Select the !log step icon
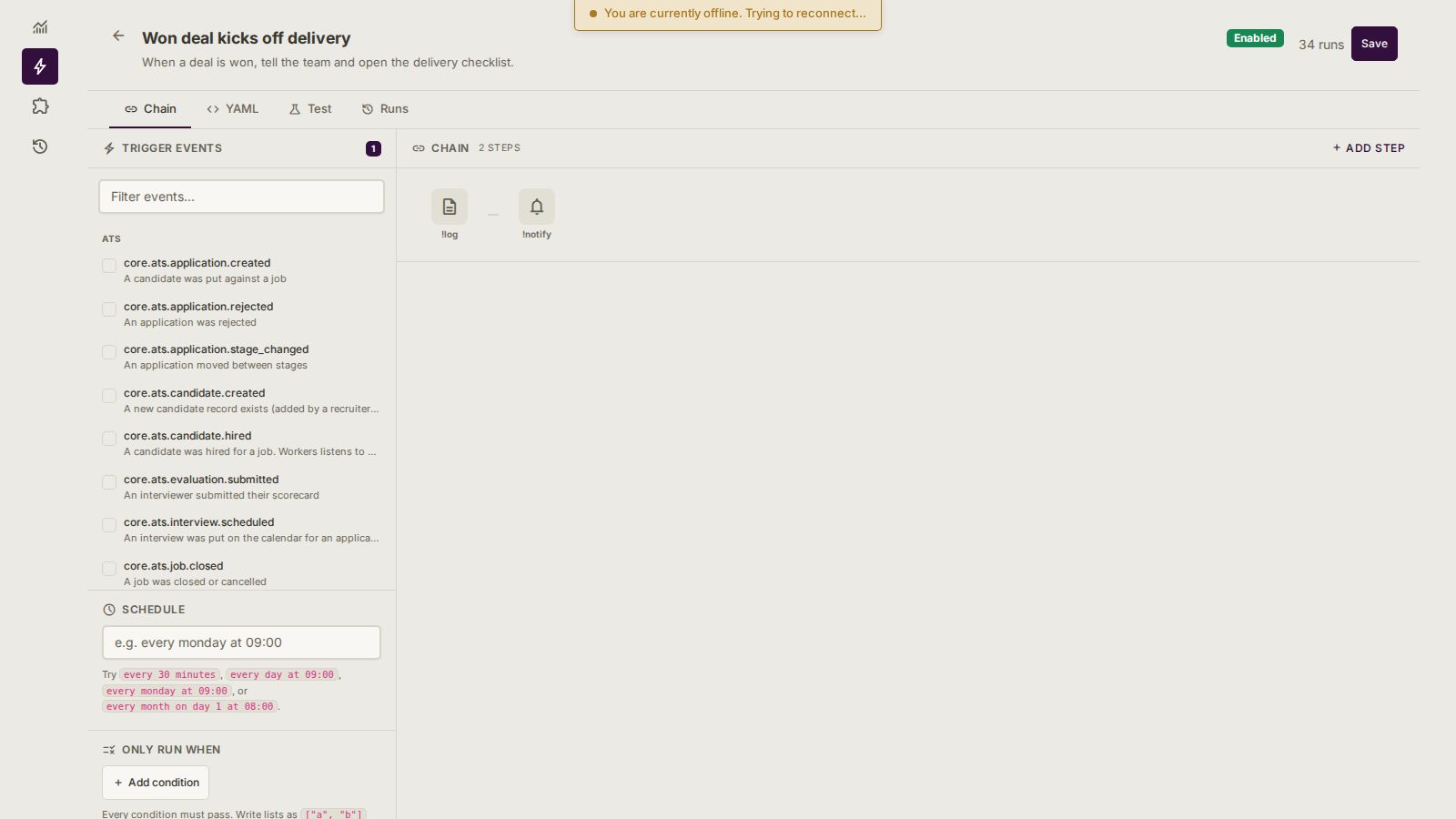Image resolution: width=1456 pixels, height=819 pixels. [x=450, y=207]
